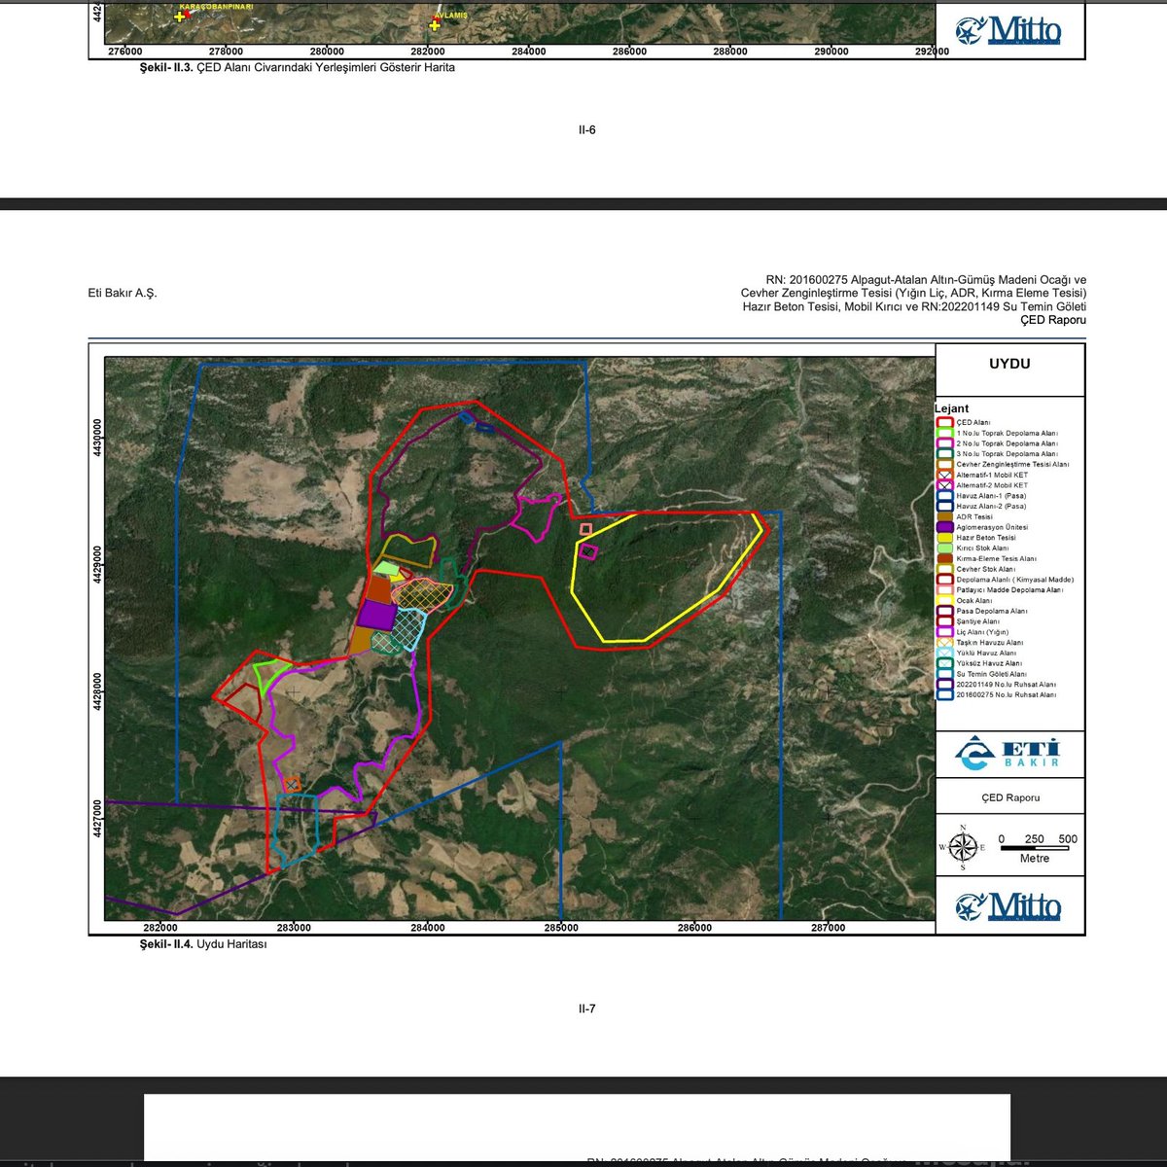This screenshot has width=1167, height=1167.
Task: Click the '3 No.lu Toprak Depolama Alanı' label
Action: coord(1007,454)
